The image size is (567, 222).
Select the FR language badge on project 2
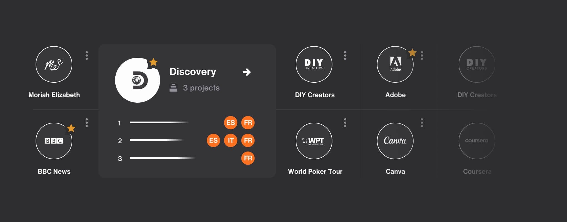248,140
